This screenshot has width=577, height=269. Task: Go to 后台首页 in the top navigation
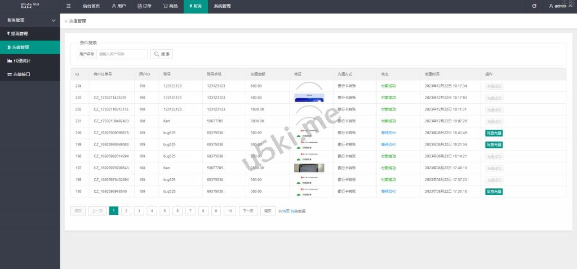tap(91, 6)
